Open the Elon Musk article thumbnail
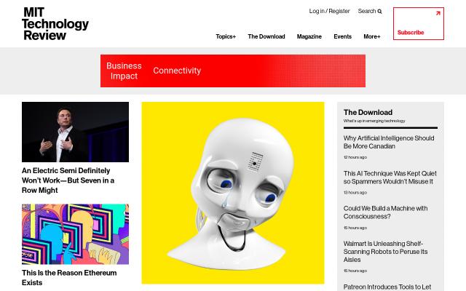466x291 pixels. pyautogui.click(x=75, y=132)
